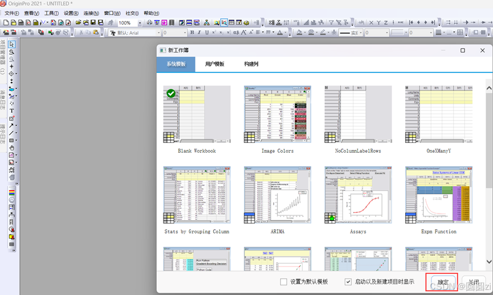Select the Arrow drawing tool
This screenshot has width=493, height=295.
[11, 126]
